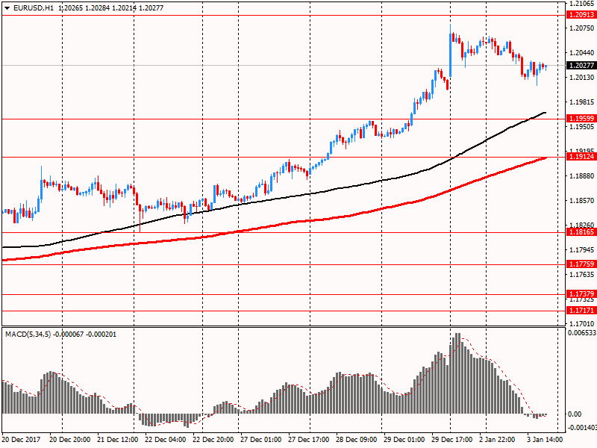Image resolution: width=597 pixels, height=448 pixels.
Task: Select the 1.17379 red price level label
Action: click(x=581, y=293)
